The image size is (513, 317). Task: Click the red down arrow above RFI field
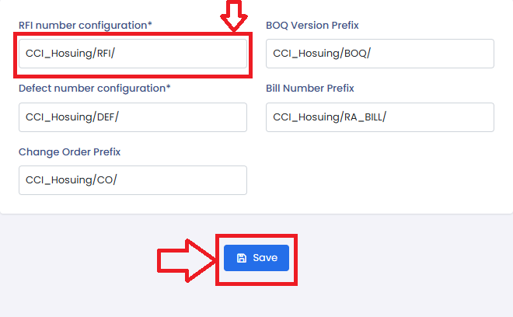233,16
